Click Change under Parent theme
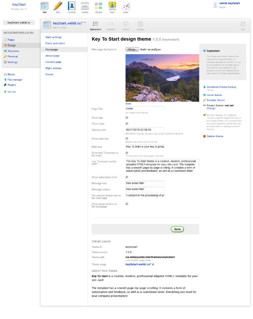This screenshot has width=253, height=319. click(211, 109)
